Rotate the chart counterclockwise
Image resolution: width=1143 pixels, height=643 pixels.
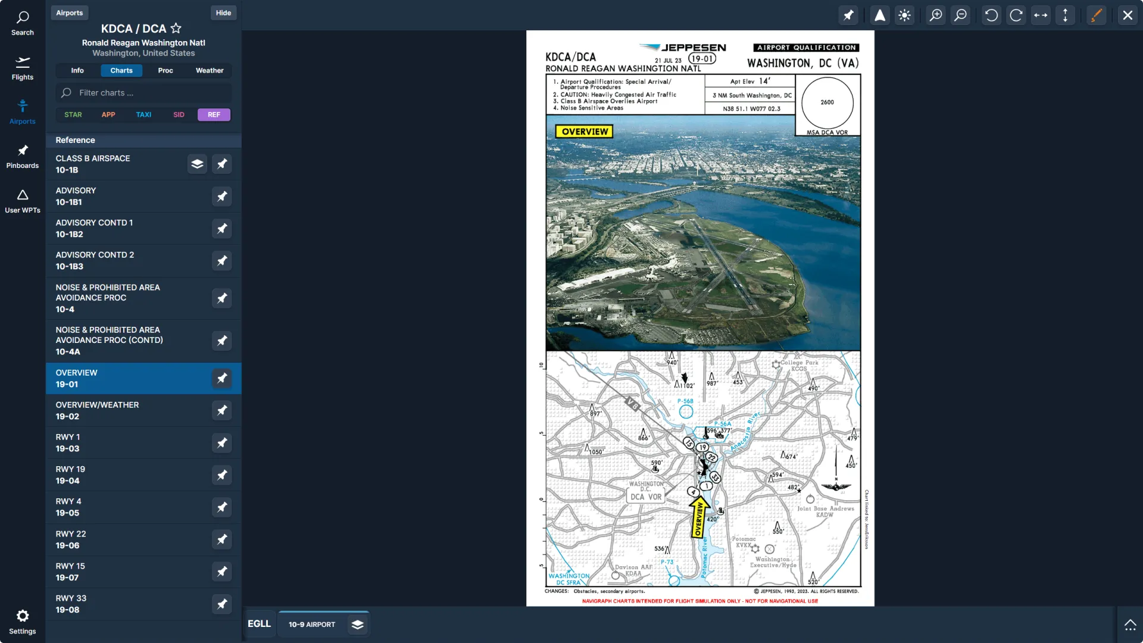(x=991, y=15)
